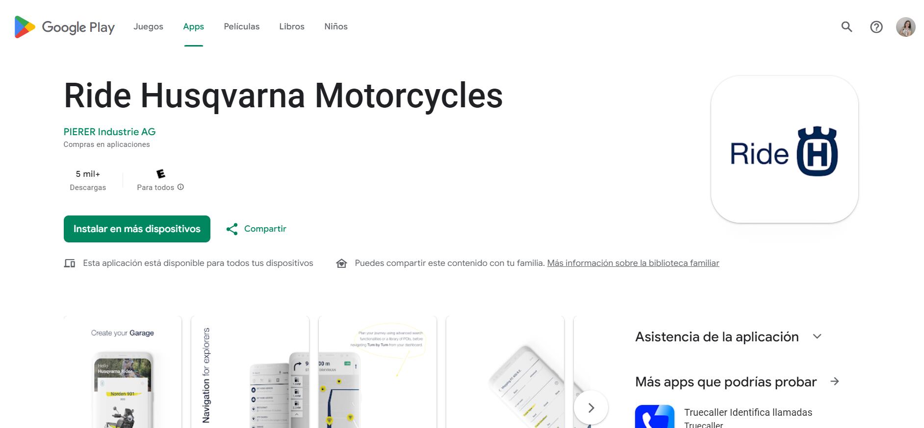Switch to the Juegos tab
924x428 pixels.
coord(148,26)
